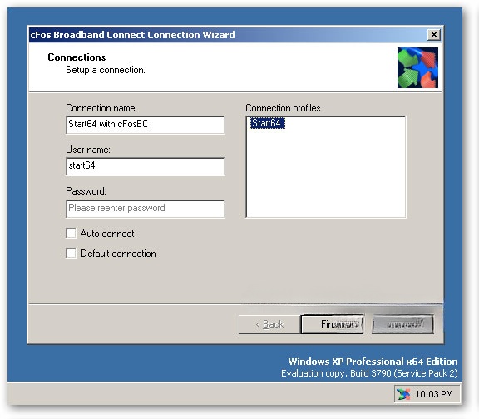Click the cFos arrows logo in the header
The width and height of the screenshot is (479, 419).
point(417,68)
